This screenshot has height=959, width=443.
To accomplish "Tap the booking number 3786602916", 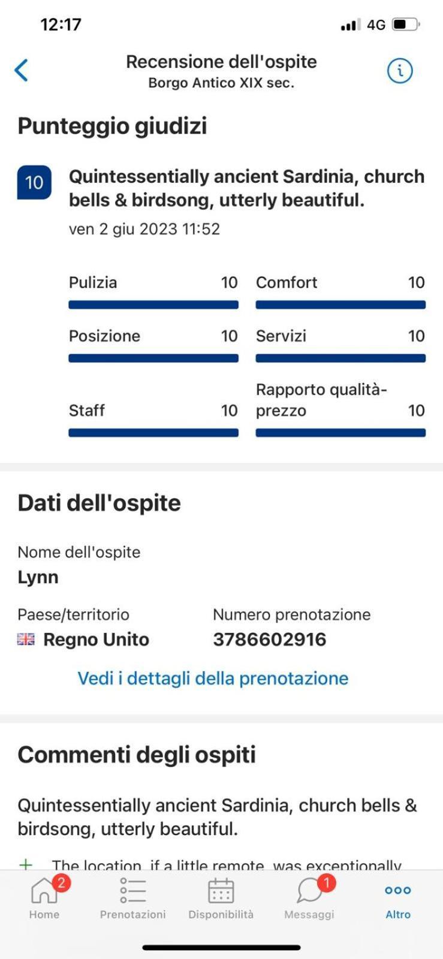I will click(x=270, y=639).
